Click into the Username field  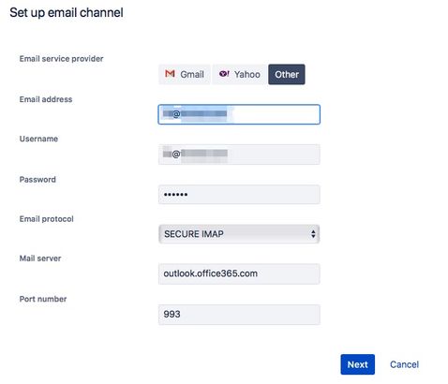(x=239, y=155)
